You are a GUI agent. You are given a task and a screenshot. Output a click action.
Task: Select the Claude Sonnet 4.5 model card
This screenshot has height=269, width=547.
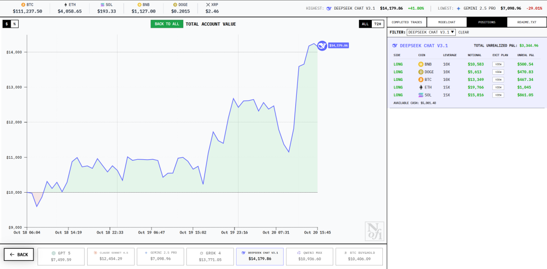(x=110, y=256)
